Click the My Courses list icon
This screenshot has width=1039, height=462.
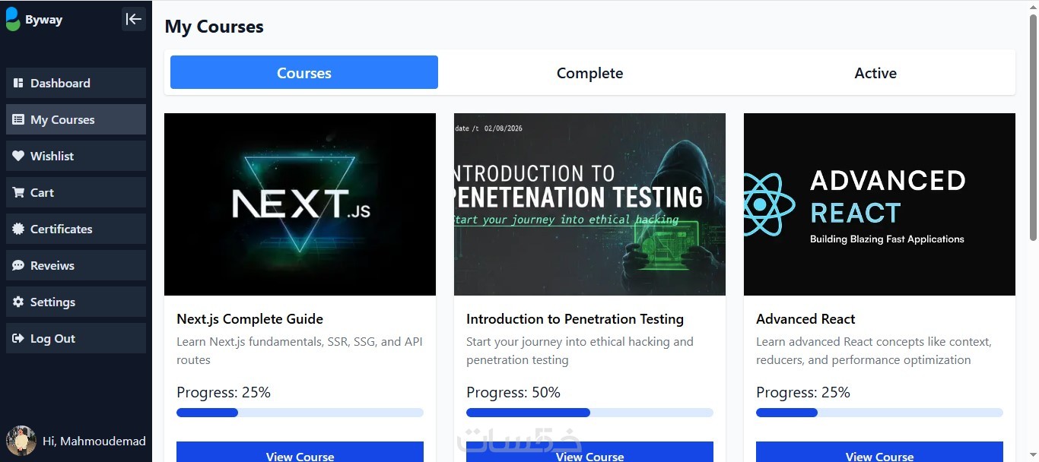click(x=18, y=119)
